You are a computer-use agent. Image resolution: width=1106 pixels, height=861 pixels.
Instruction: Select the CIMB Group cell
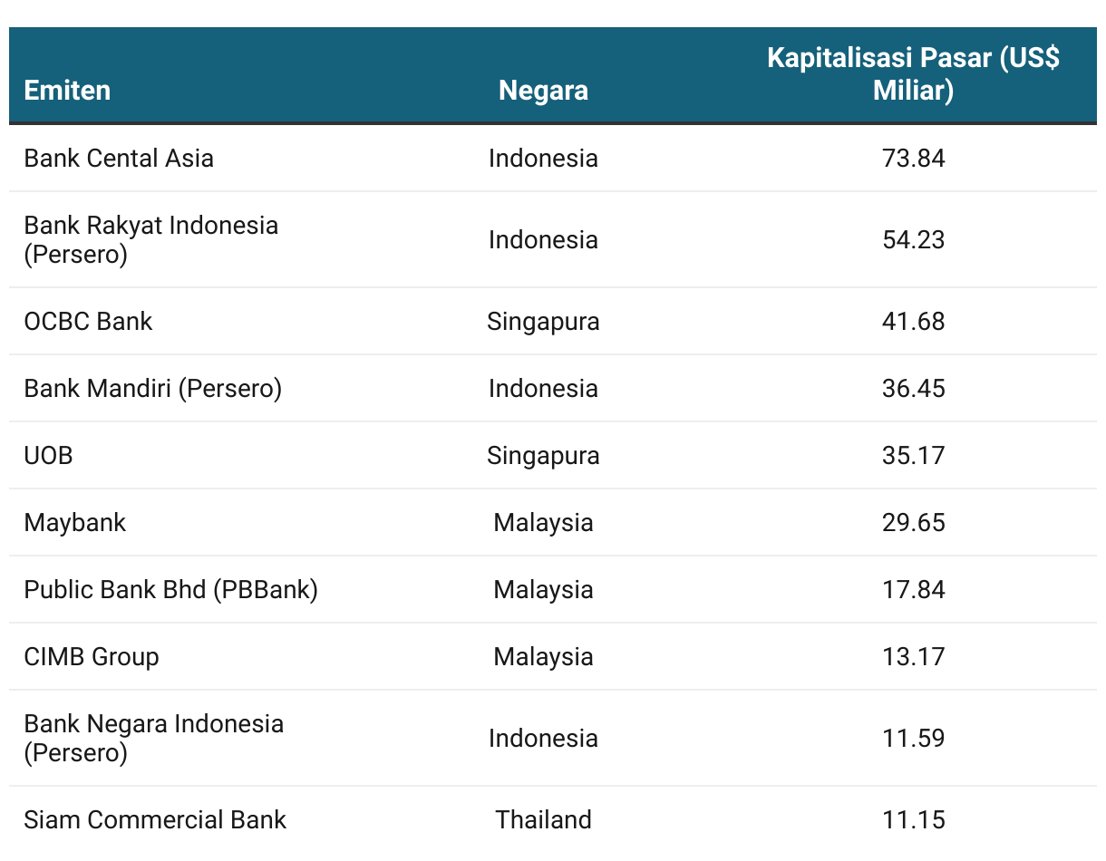click(x=92, y=656)
